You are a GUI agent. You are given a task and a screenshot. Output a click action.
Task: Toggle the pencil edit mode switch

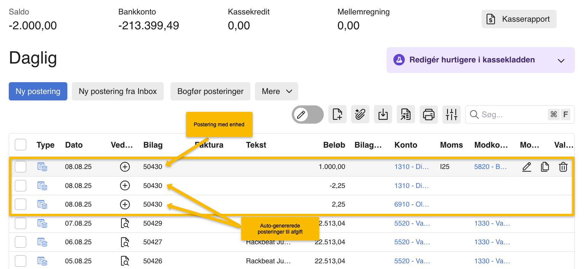coord(307,115)
